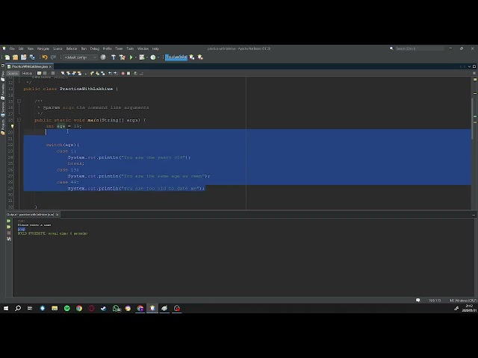Screen dimensions: 478x358
Task: Open the Windows Start menu
Action: point(6,308)
